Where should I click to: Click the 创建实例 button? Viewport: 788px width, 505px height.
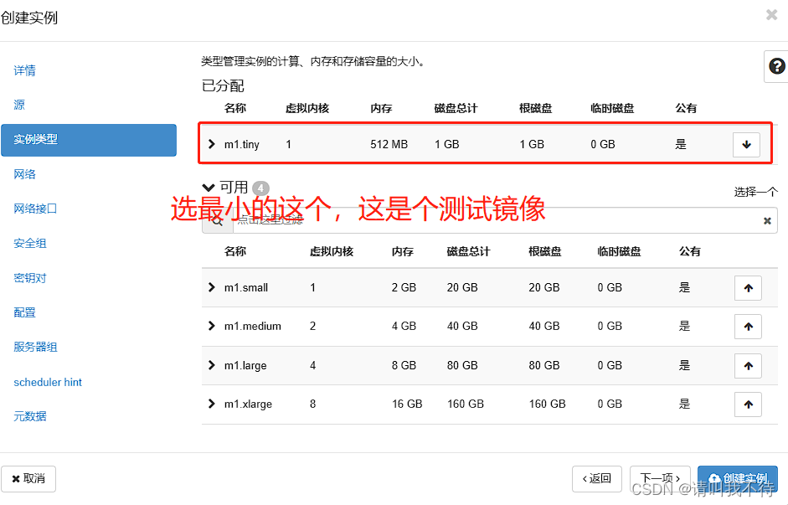tap(737, 478)
